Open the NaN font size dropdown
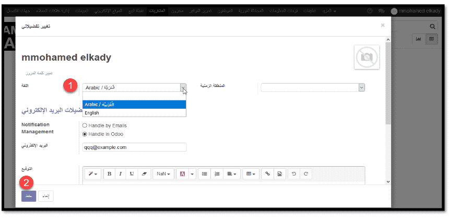Viewport: 449px width, 220px height. tap(163, 174)
